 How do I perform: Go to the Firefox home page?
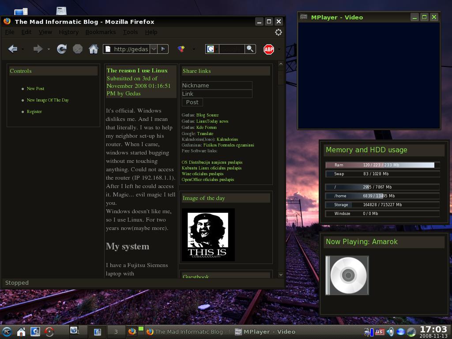(x=94, y=49)
